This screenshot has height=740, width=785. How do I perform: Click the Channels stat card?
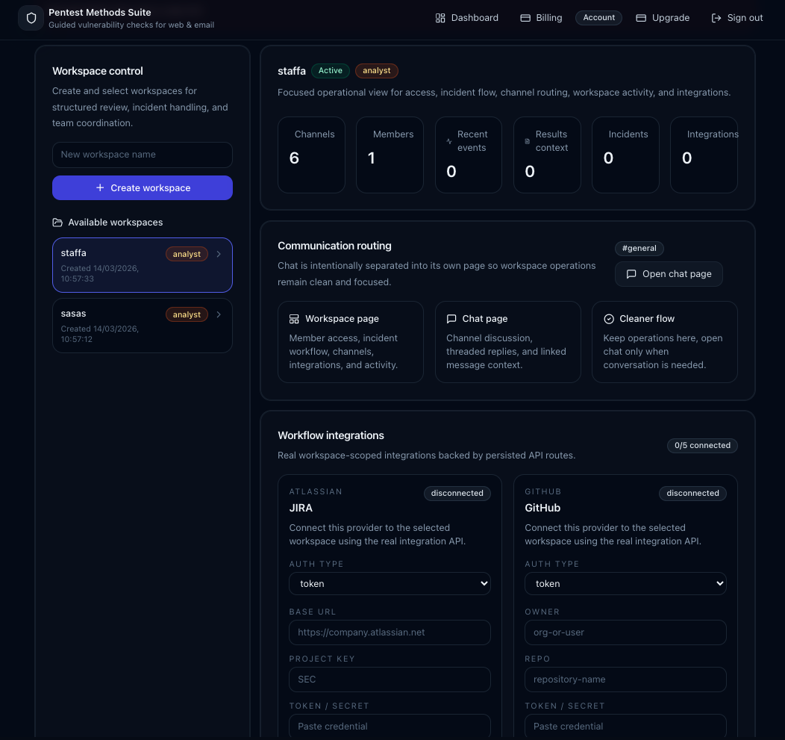pyautogui.click(x=311, y=155)
